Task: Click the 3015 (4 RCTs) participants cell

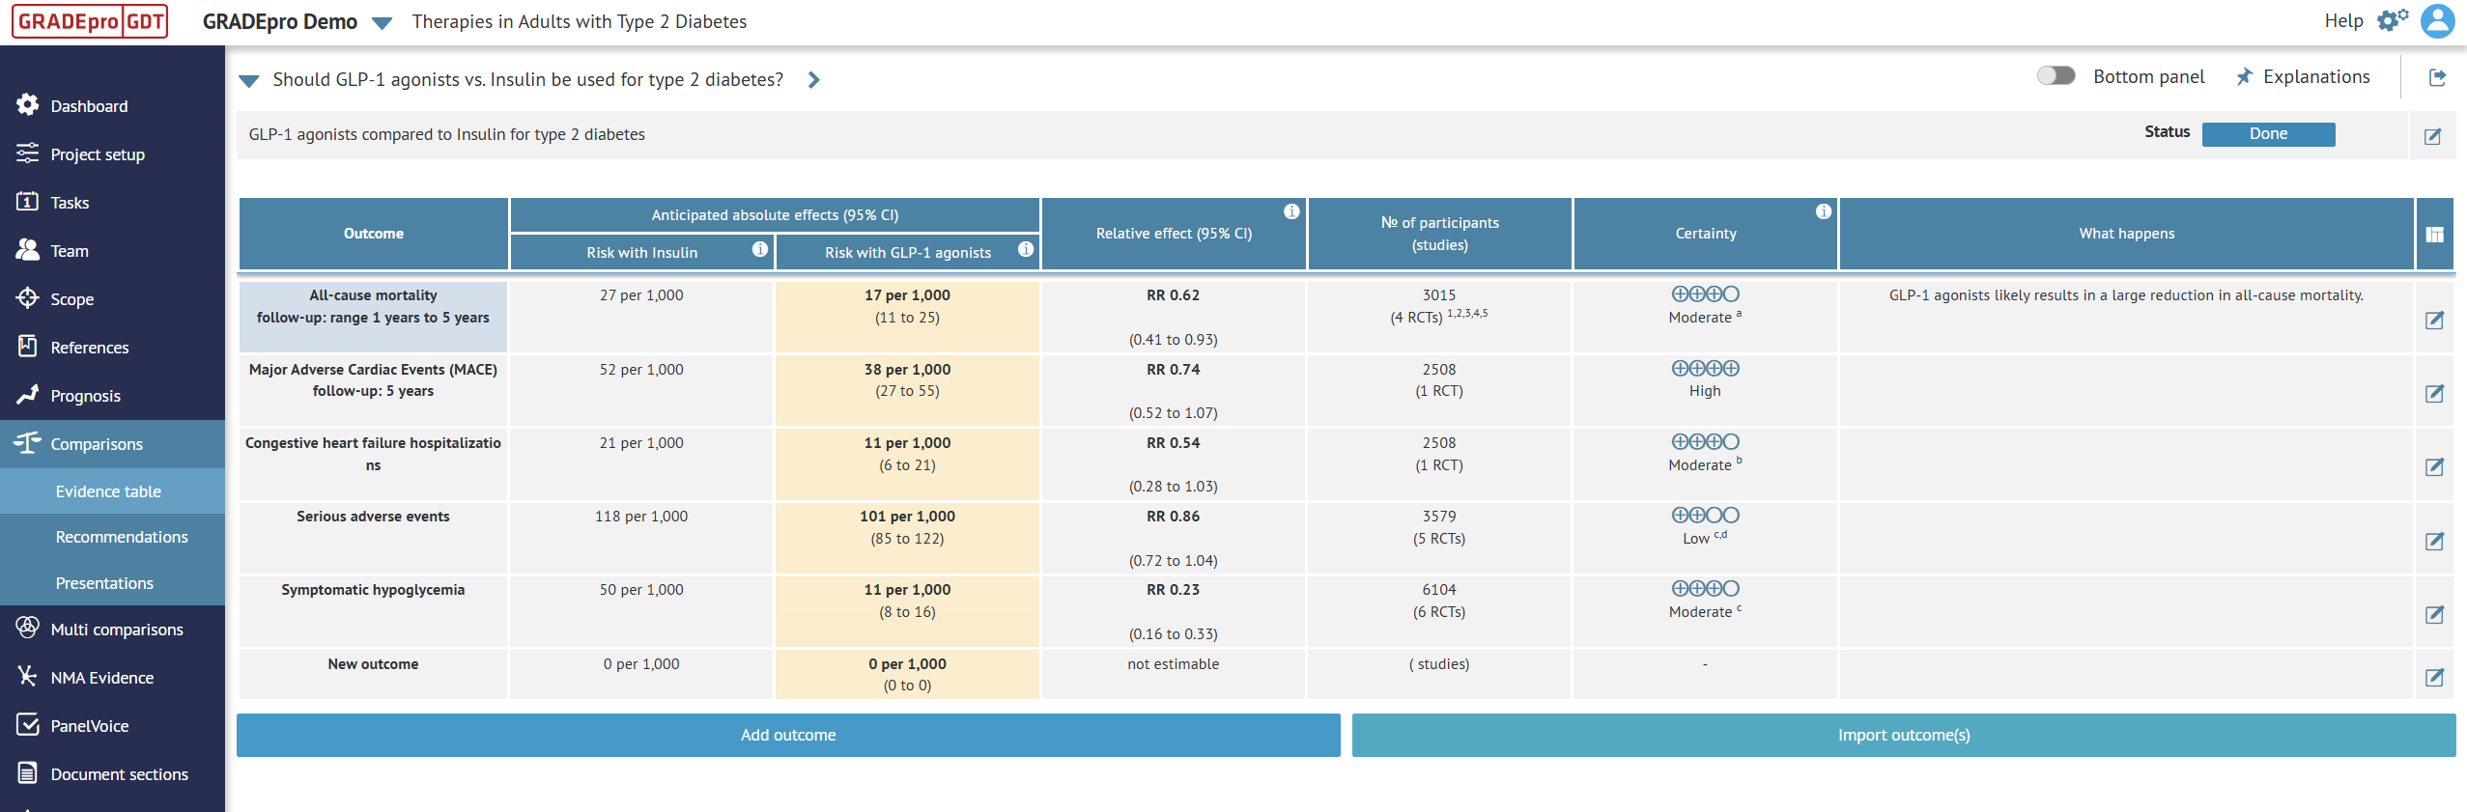Action: tap(1439, 316)
